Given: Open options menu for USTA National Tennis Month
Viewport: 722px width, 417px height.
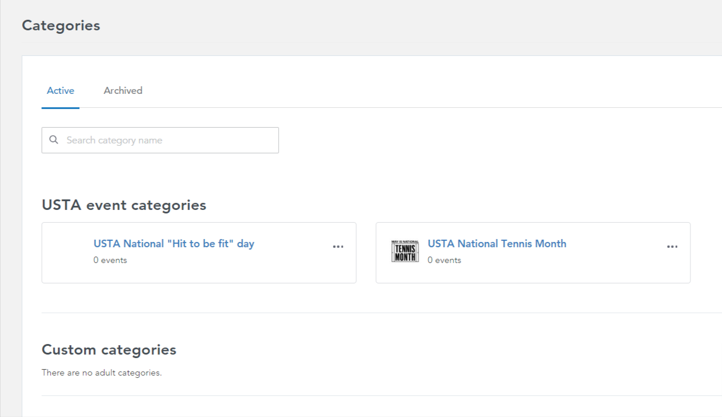Looking at the screenshot, I should coord(672,247).
